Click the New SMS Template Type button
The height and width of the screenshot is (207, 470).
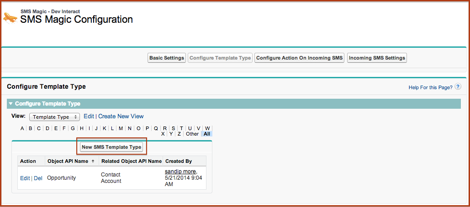[x=111, y=147]
